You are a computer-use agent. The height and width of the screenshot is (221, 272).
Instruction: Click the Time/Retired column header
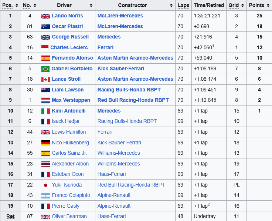click(209, 6)
